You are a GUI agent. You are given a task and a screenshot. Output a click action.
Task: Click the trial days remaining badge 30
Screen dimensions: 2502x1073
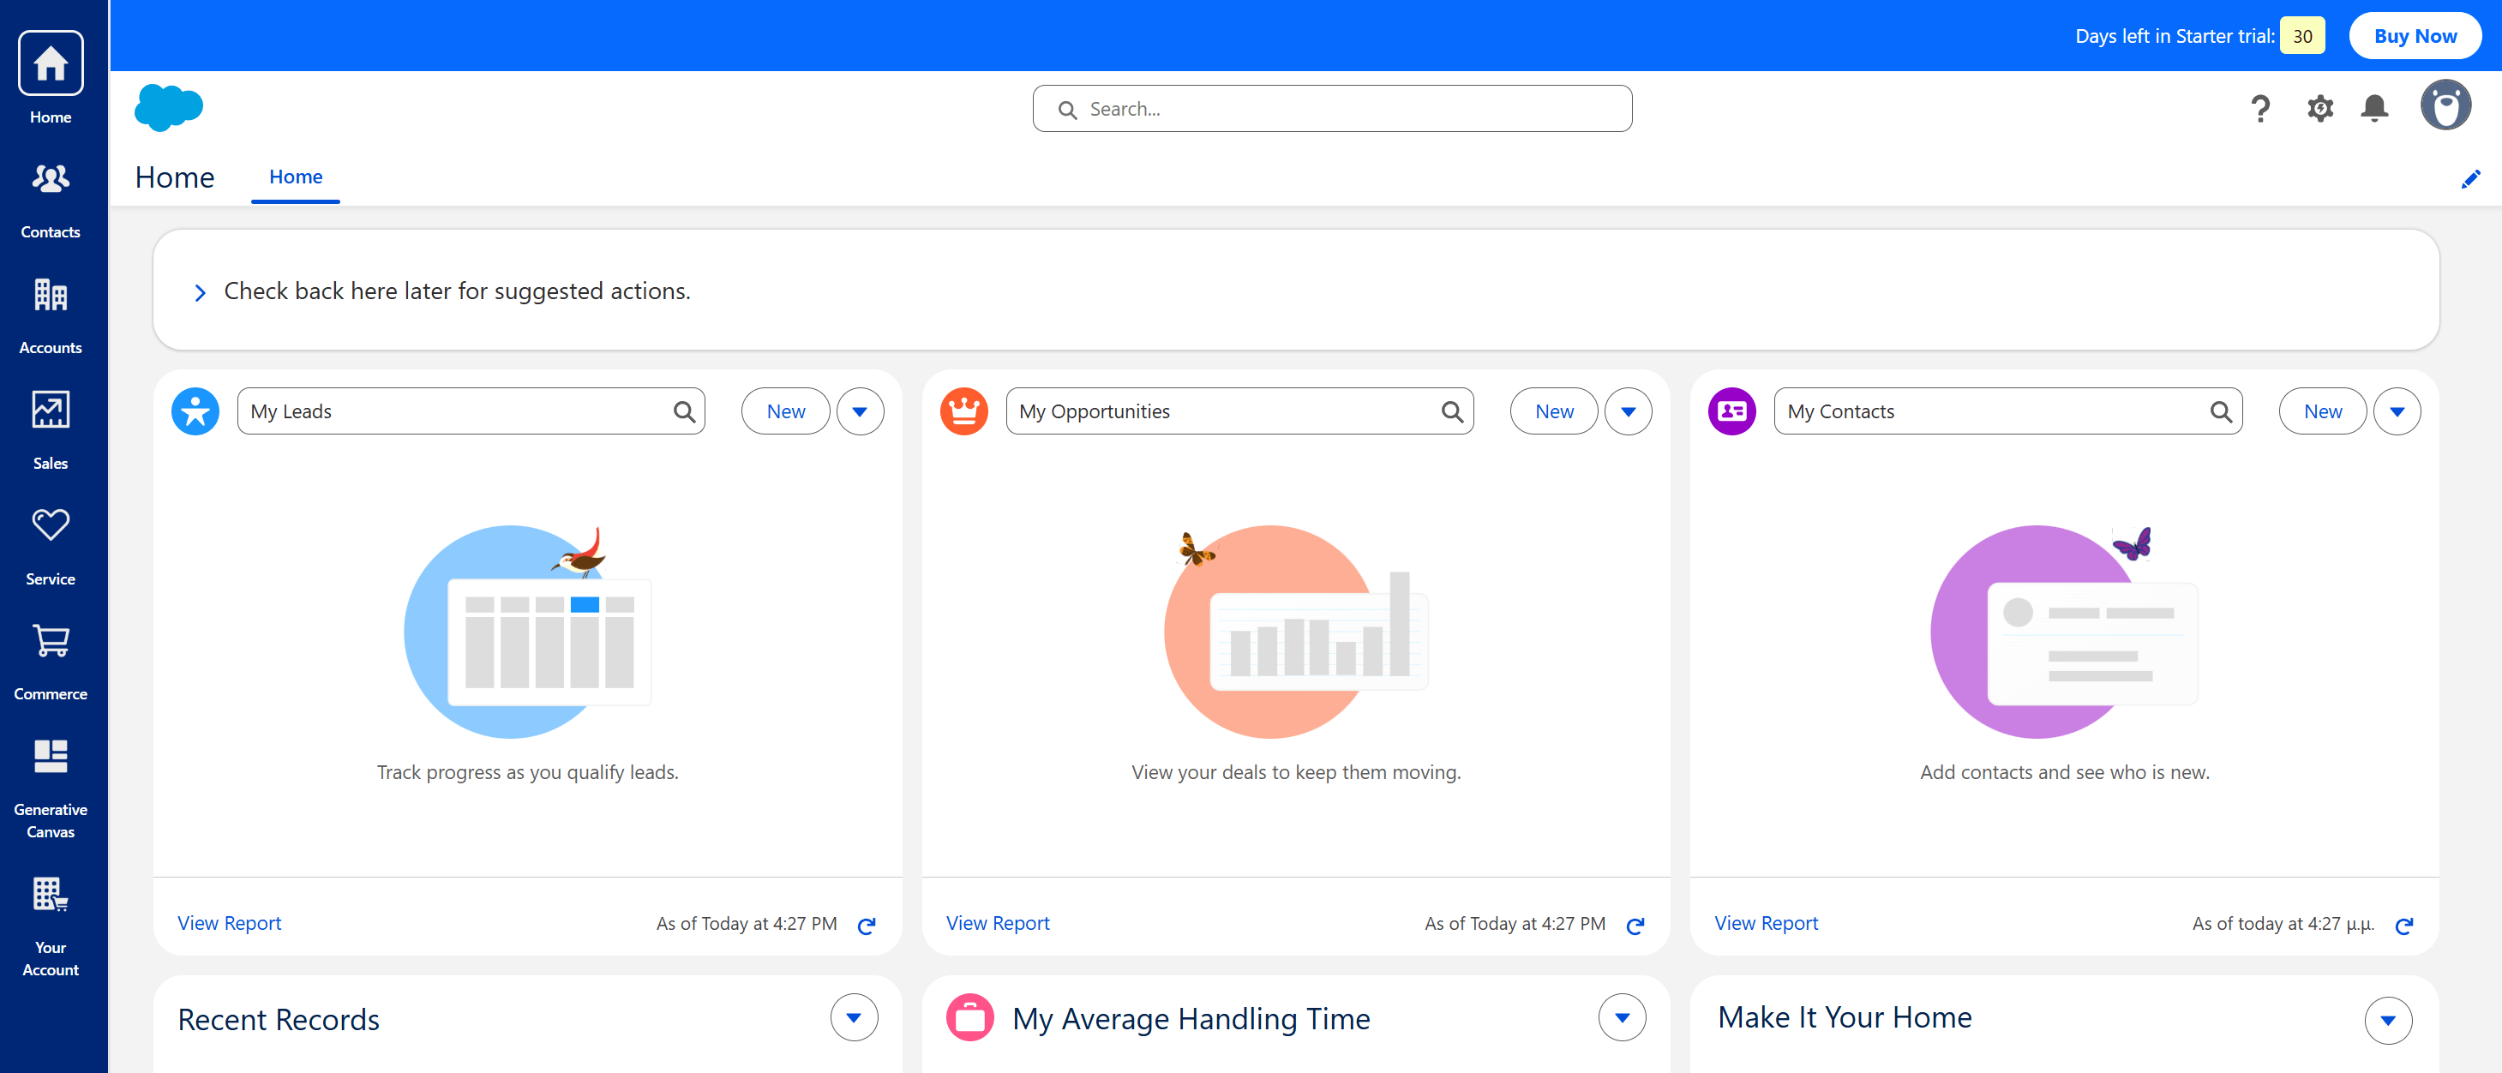[x=2302, y=36]
